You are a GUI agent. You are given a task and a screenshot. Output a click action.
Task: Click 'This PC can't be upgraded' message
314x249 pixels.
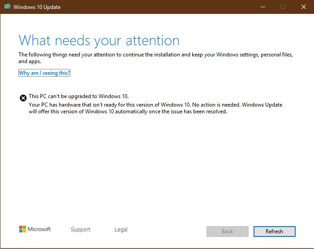point(78,96)
